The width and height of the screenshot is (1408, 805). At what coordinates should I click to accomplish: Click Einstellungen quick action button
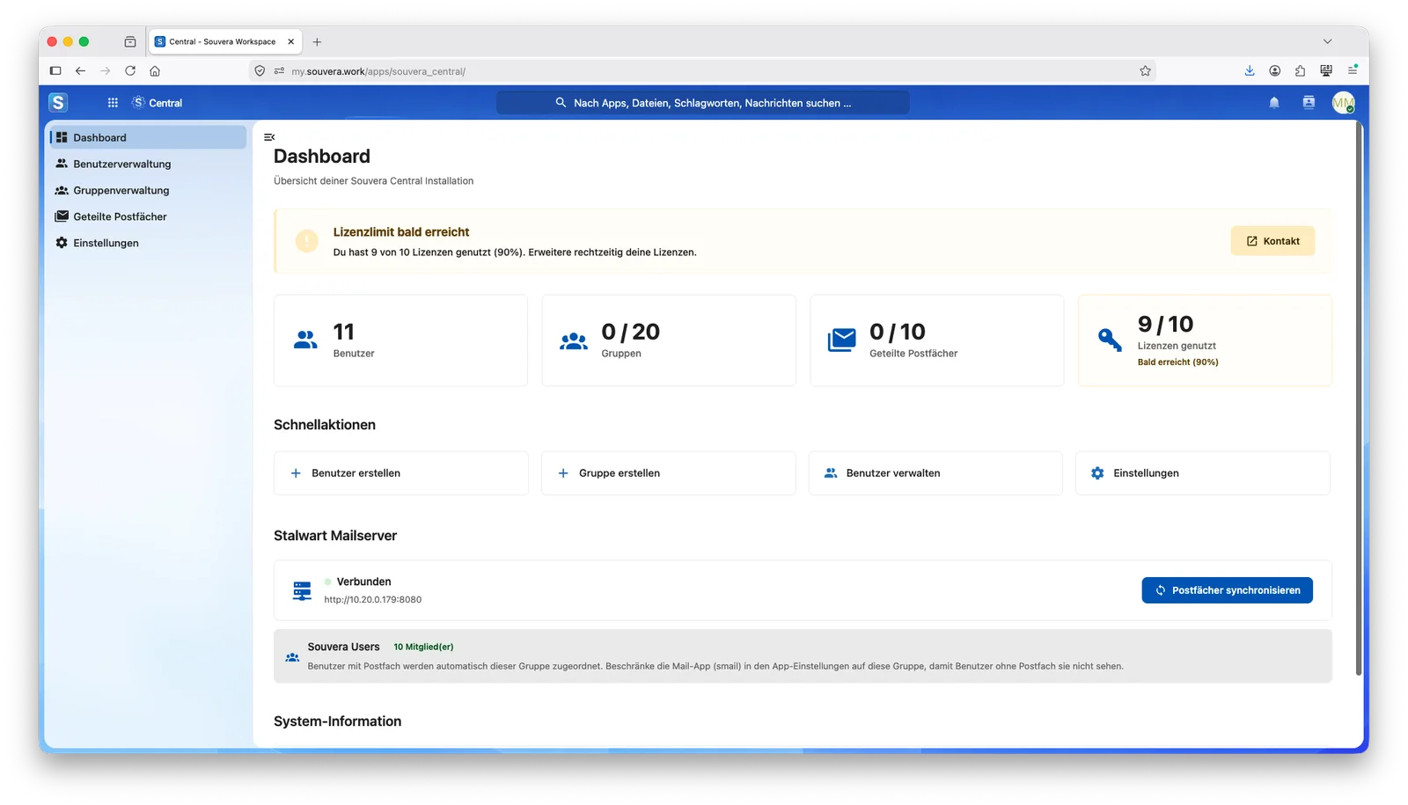[x=1203, y=473]
